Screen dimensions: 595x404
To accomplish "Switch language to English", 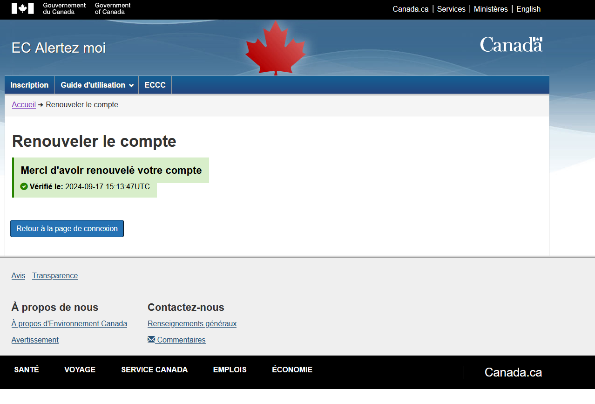I will [528, 9].
